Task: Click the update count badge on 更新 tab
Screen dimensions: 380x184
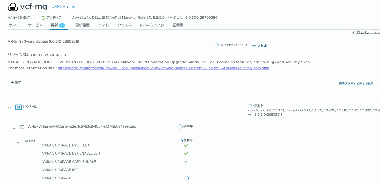Action: (x=62, y=26)
